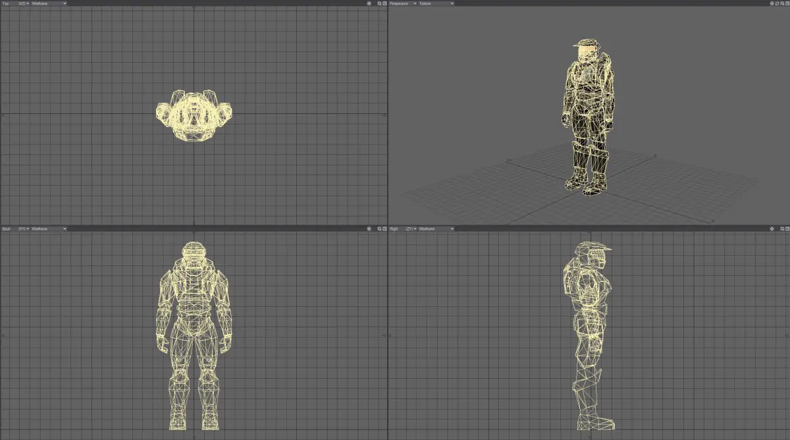
Task: Click the rotate icon in Perspective viewport
Action: click(x=777, y=3)
